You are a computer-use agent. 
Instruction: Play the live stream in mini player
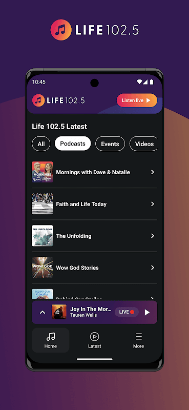point(147,312)
